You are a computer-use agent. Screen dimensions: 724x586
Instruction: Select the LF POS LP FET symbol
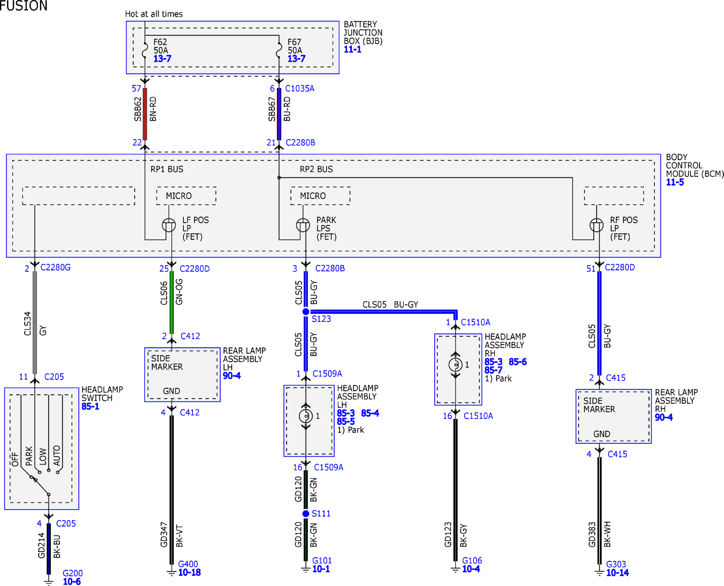pos(169,225)
